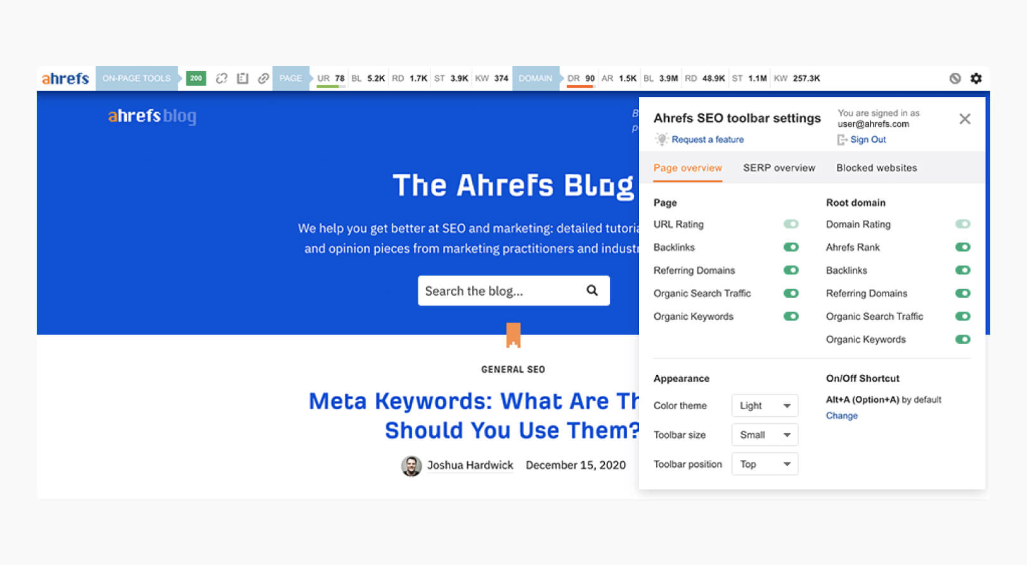Click in the Search the blog field

pos(513,291)
